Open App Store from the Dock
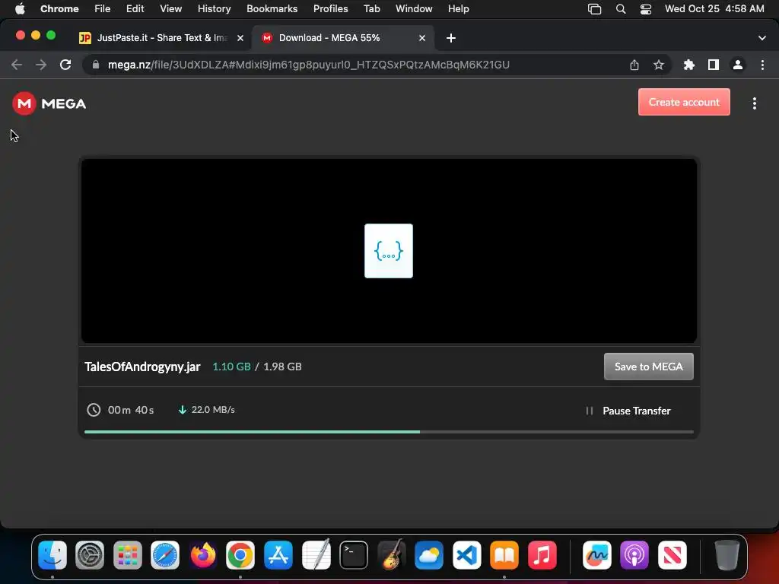The image size is (779, 584). coord(278,554)
